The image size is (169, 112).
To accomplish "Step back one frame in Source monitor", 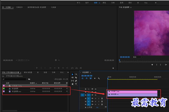I will (55, 68).
